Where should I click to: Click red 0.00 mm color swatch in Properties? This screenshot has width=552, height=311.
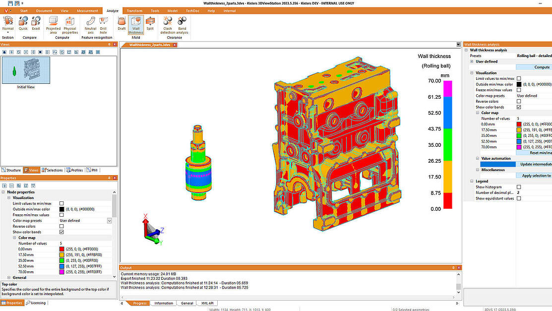coord(61,249)
